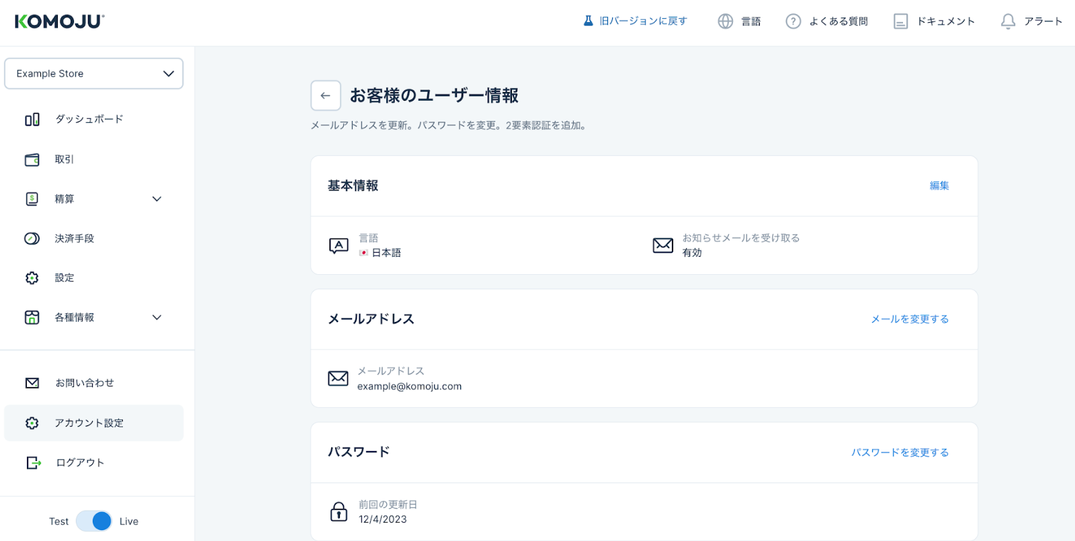Expand the 各種情報 submenu chevron
The height and width of the screenshot is (541, 1075).
click(157, 317)
